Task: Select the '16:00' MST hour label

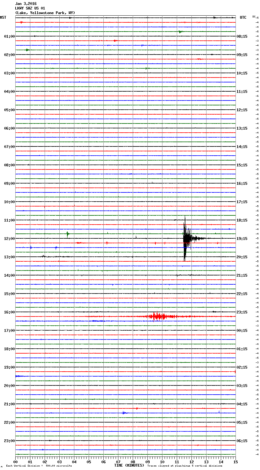Action: (x=9, y=312)
